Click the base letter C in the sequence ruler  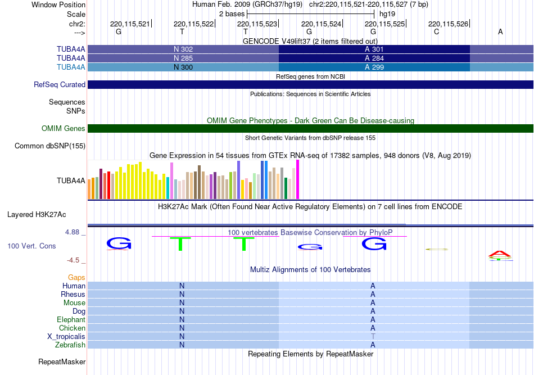point(437,31)
